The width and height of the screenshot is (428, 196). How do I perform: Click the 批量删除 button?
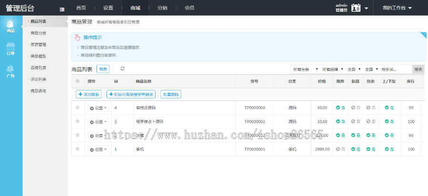(171, 94)
